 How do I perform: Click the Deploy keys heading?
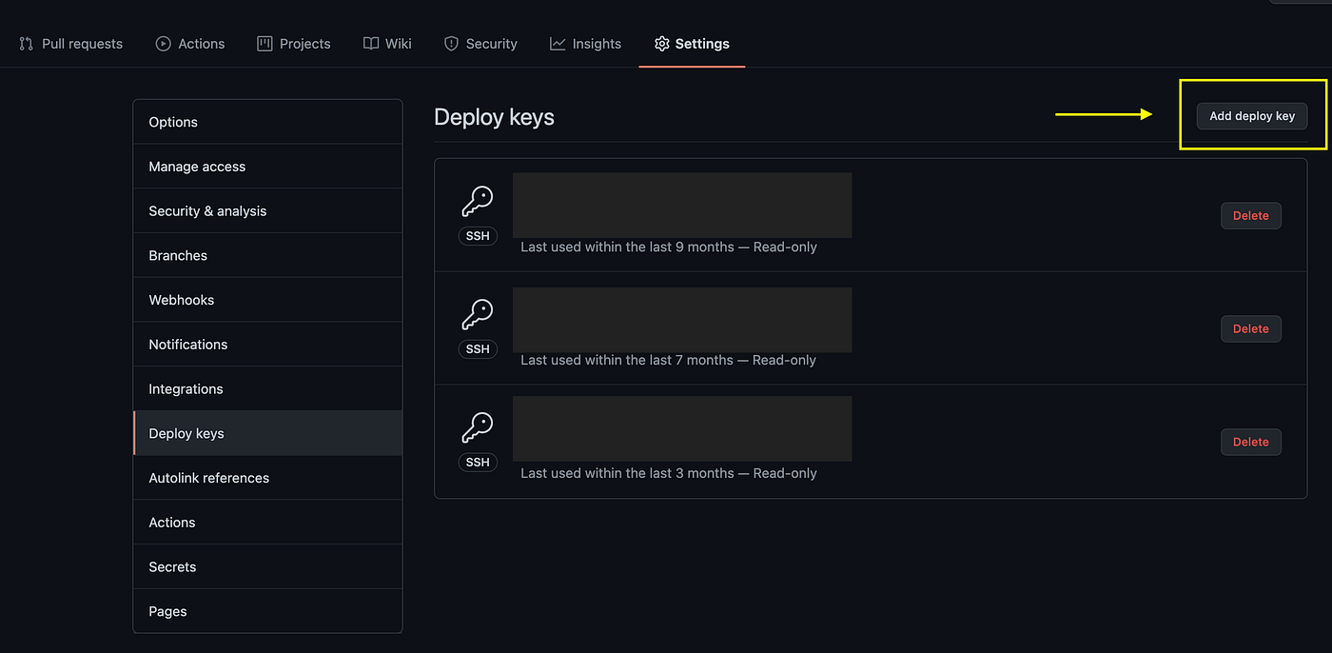tap(494, 117)
